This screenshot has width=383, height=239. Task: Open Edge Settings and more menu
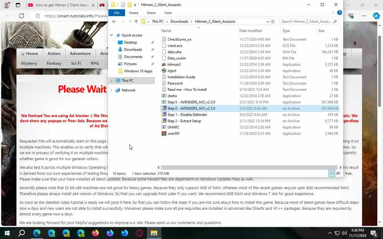click(364, 16)
